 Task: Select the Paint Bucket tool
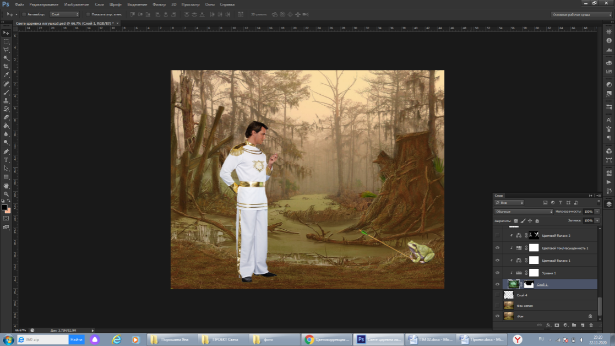[x=6, y=126]
